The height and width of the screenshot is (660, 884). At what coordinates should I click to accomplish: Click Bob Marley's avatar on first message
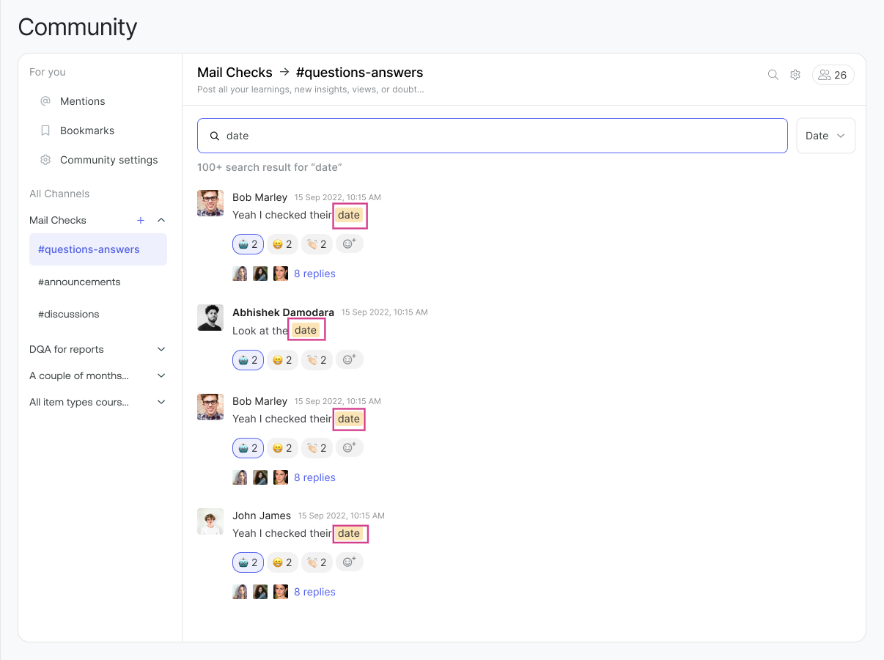pyautogui.click(x=210, y=203)
